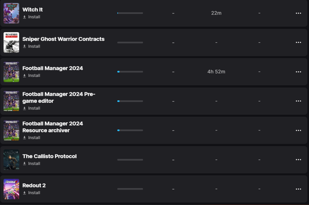309x205 pixels.
Task: Click the Redout 2 cover thumbnail
Action: tap(12, 189)
